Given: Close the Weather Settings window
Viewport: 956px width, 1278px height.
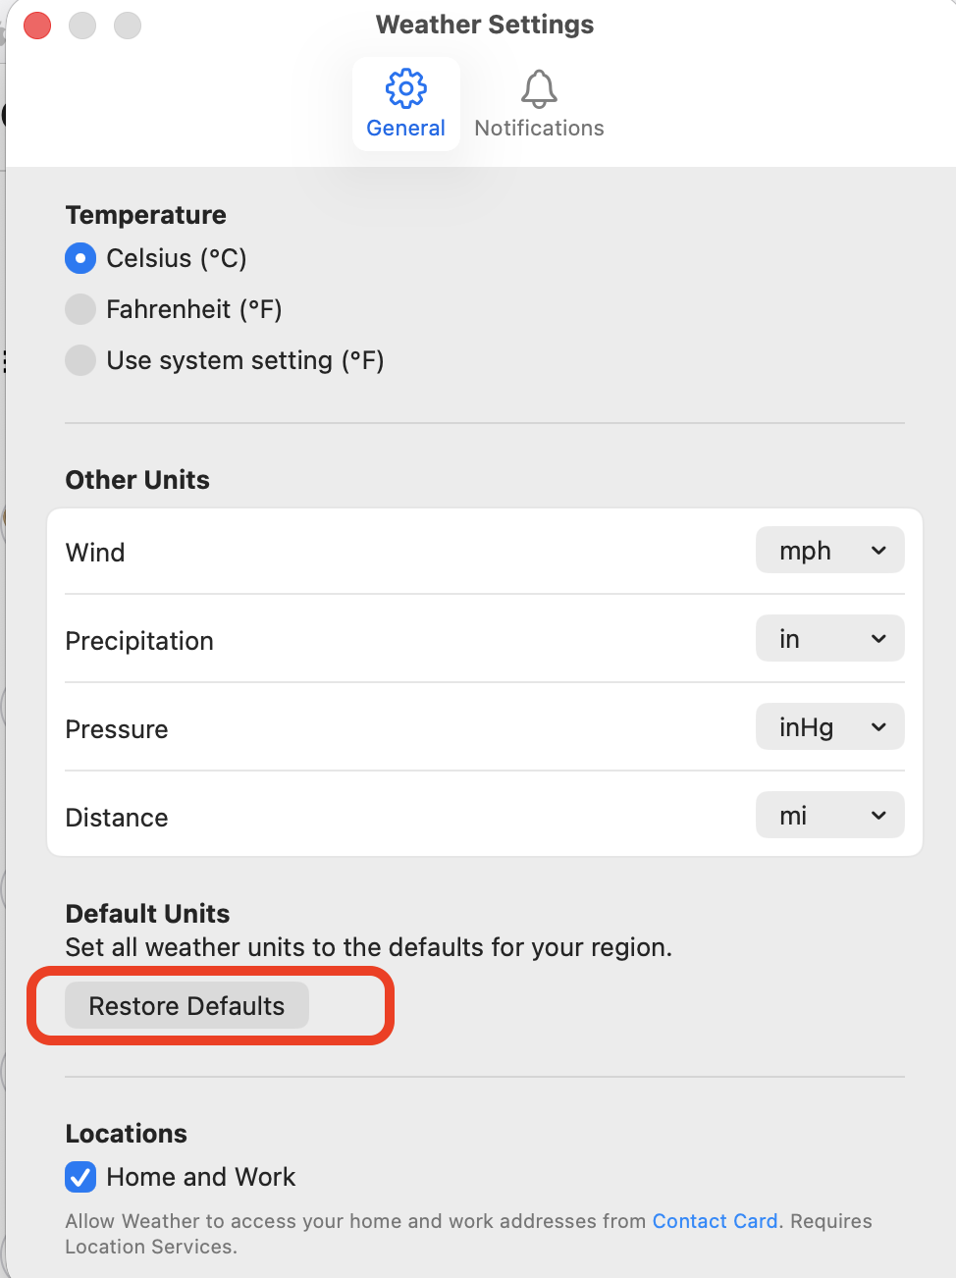Looking at the screenshot, I should 37,26.
